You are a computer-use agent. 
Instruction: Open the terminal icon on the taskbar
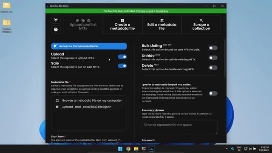(144, 149)
